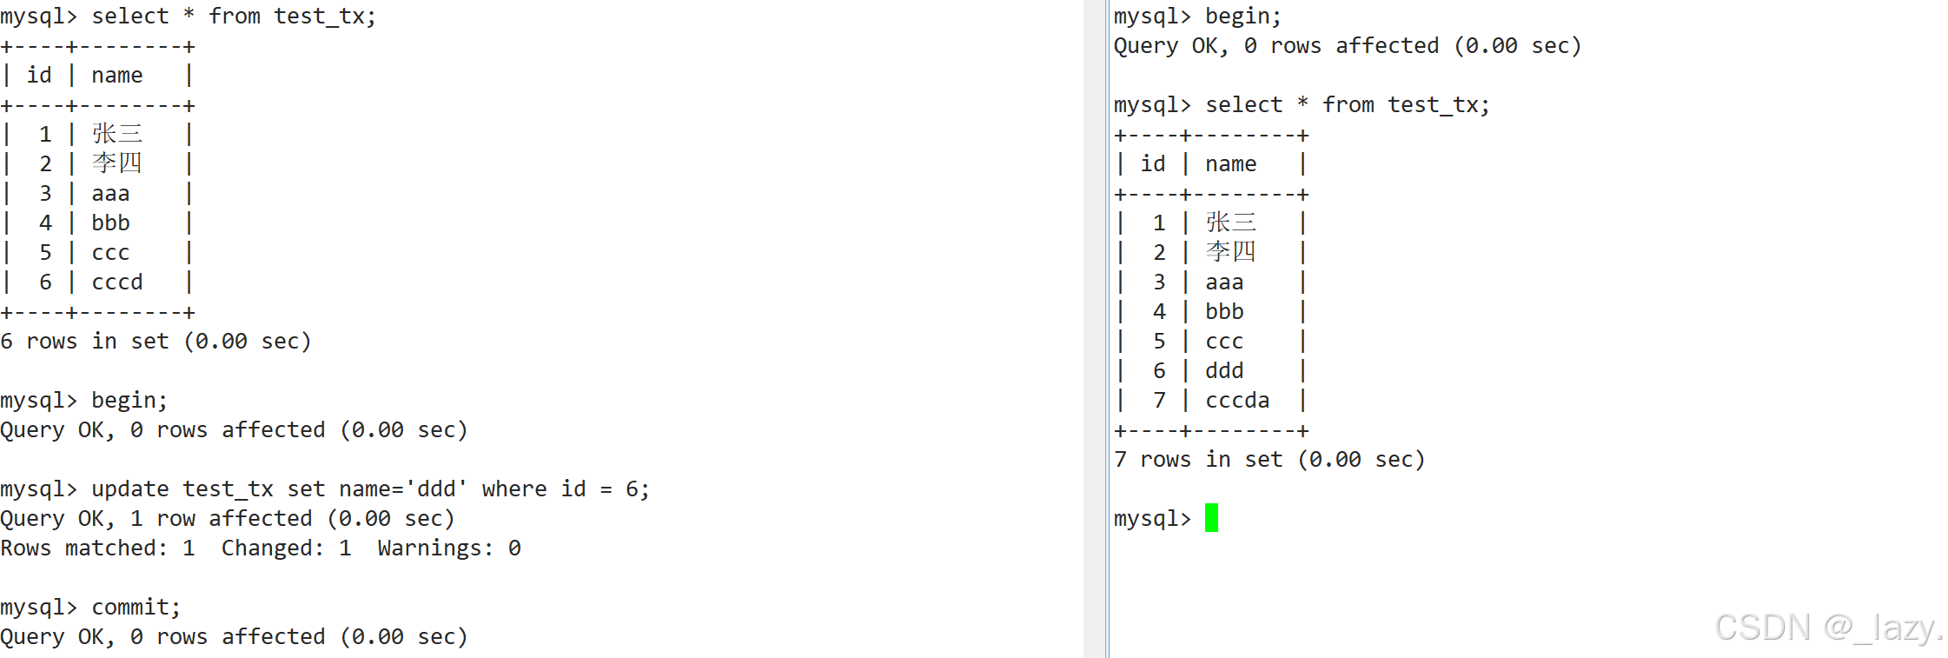Click the '张三' name in left table
The width and height of the screenshot is (1948, 658).
[117, 134]
